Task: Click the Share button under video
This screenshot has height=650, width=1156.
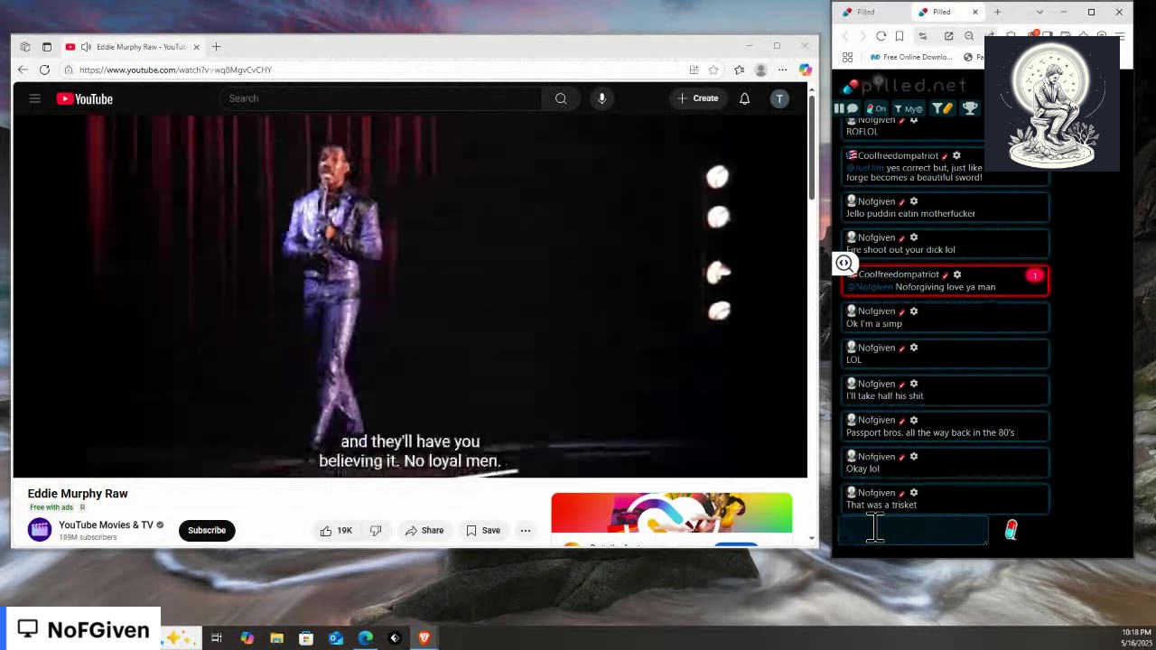Action: click(x=424, y=531)
